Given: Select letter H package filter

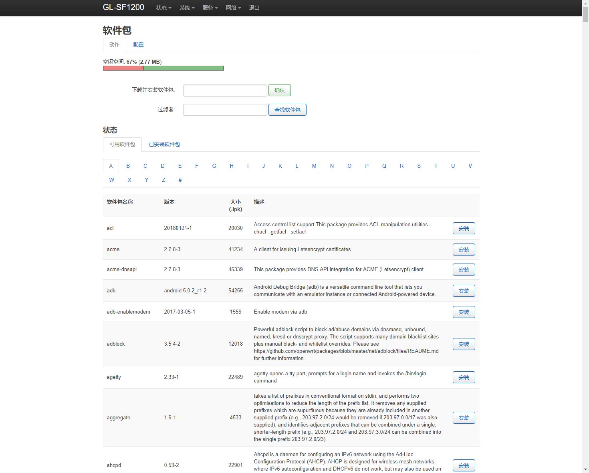Looking at the screenshot, I should point(232,166).
